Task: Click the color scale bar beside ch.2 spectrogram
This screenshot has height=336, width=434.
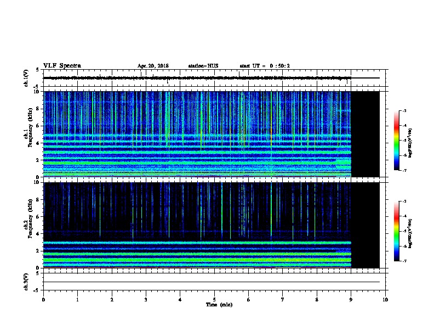Action: 396,231
